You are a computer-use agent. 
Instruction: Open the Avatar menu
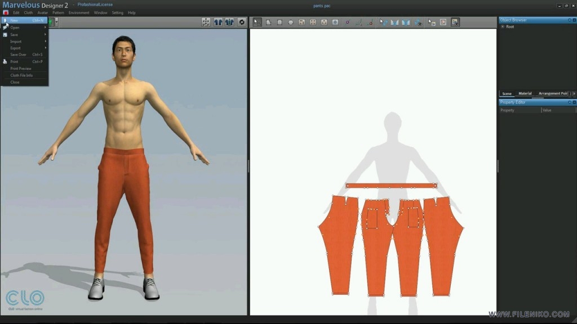pos(43,12)
